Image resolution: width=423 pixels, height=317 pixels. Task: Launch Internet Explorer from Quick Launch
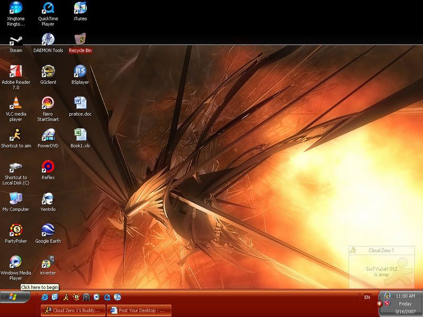pos(45,297)
